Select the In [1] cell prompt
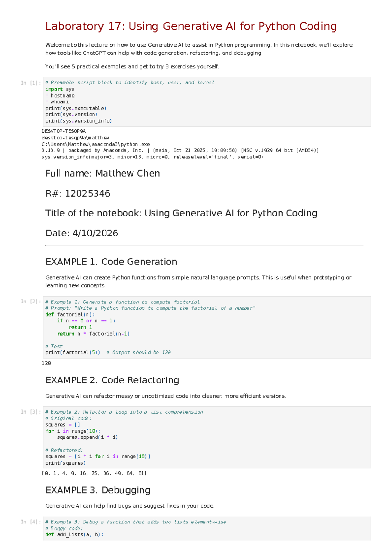This screenshot has width=386, height=547. 31,83
